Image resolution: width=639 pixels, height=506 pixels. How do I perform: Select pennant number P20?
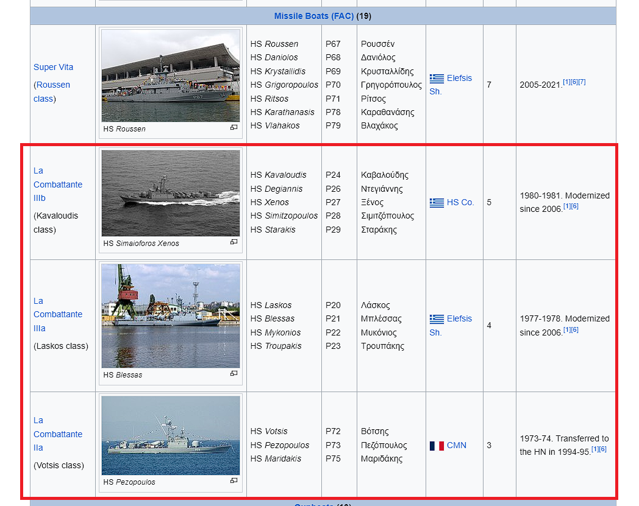pos(333,305)
